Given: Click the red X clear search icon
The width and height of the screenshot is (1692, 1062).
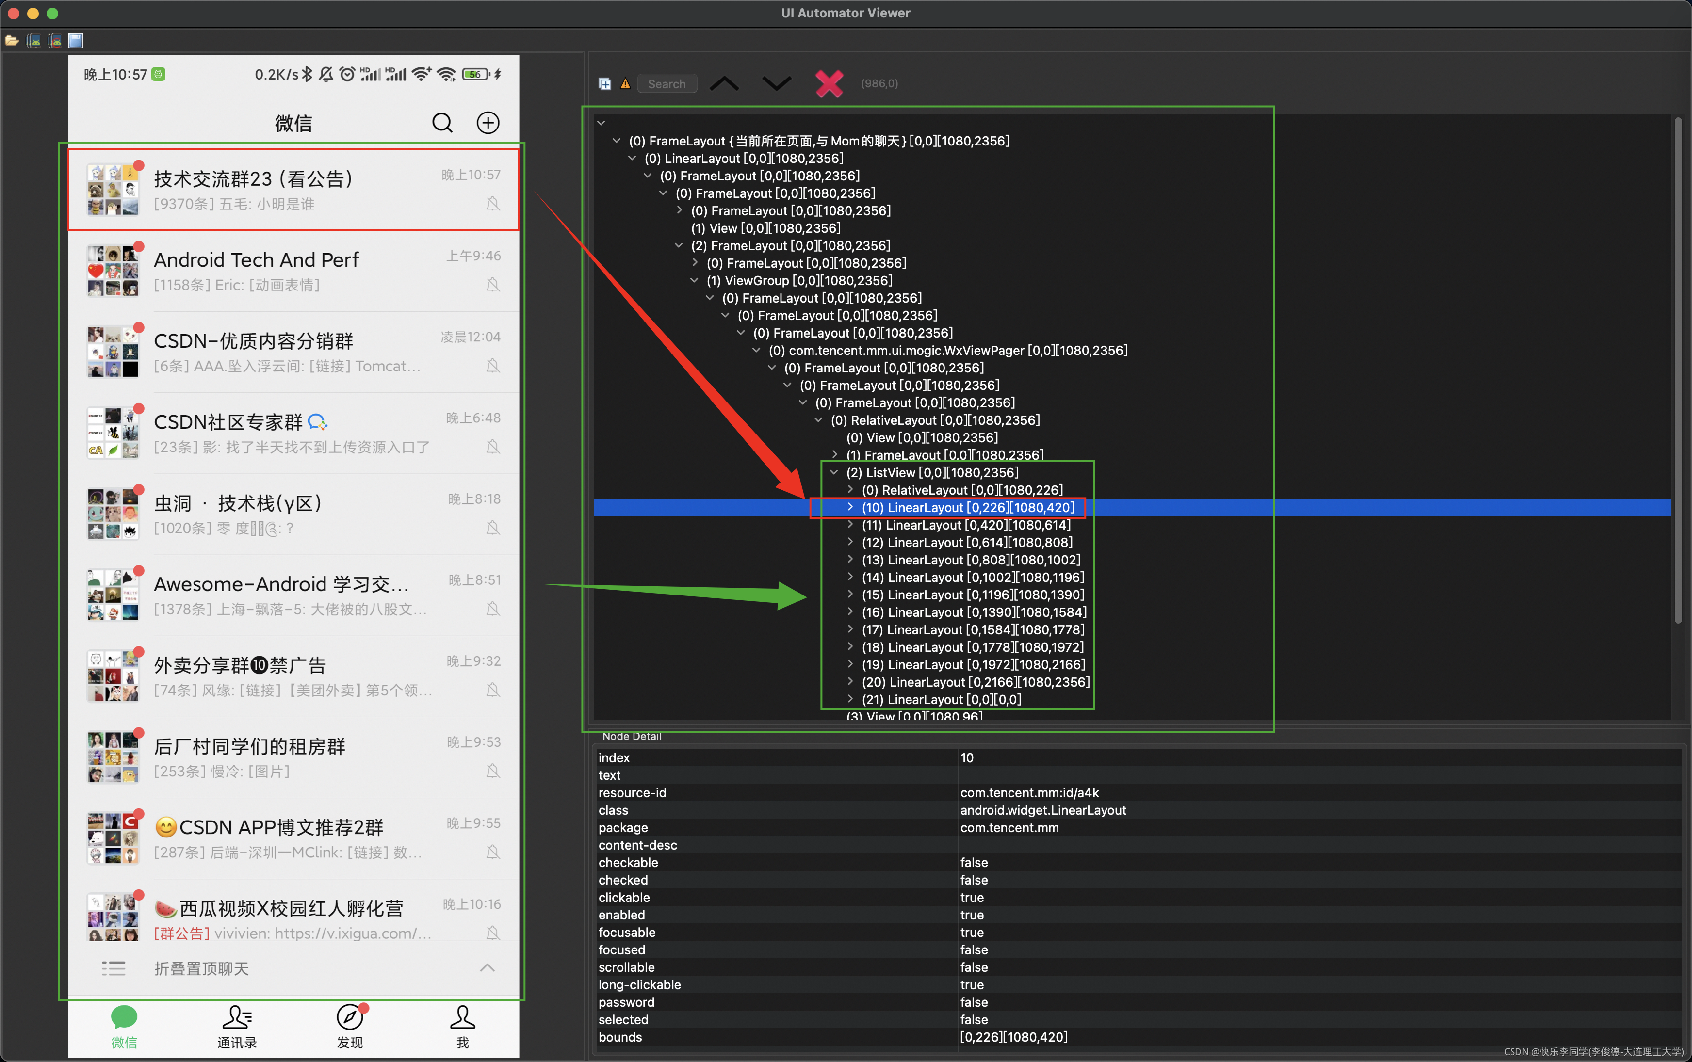Looking at the screenshot, I should pyautogui.click(x=829, y=83).
